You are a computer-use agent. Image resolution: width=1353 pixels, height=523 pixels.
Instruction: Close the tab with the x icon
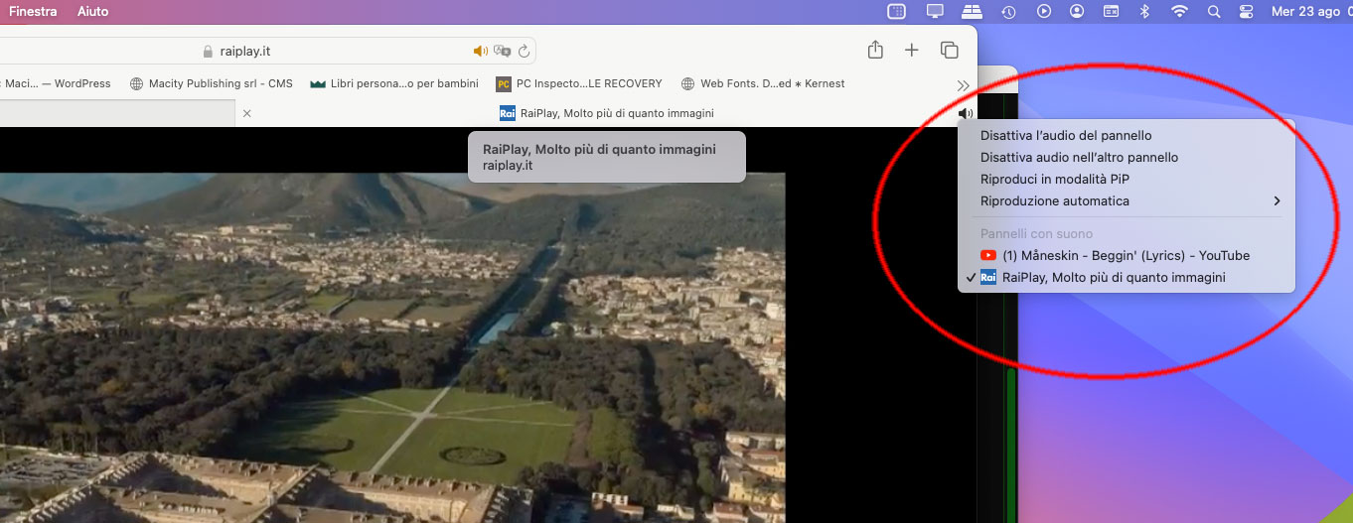pyautogui.click(x=247, y=113)
